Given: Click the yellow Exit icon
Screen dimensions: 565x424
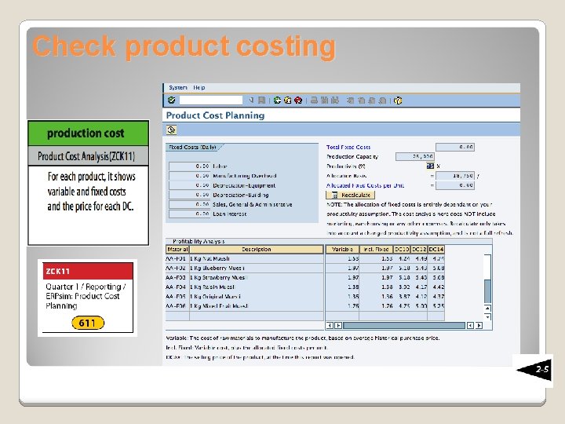Looking at the screenshot, I should pyautogui.click(x=287, y=101).
